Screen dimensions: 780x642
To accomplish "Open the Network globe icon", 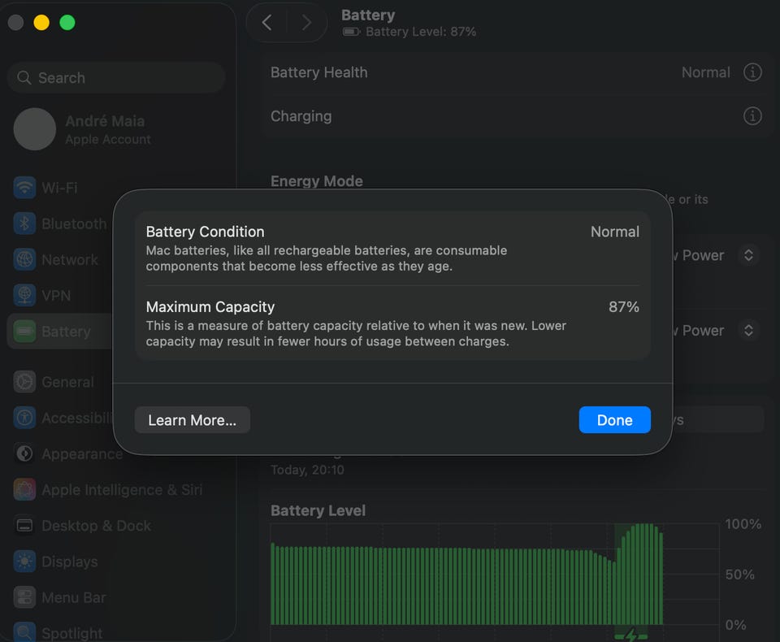I will point(24,260).
